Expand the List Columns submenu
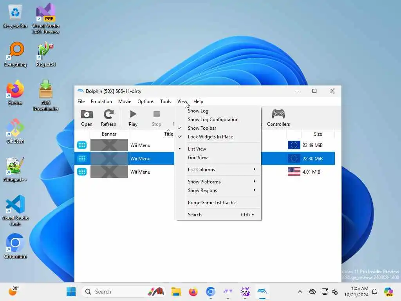Screen dimensions: 401x301 click(x=219, y=169)
